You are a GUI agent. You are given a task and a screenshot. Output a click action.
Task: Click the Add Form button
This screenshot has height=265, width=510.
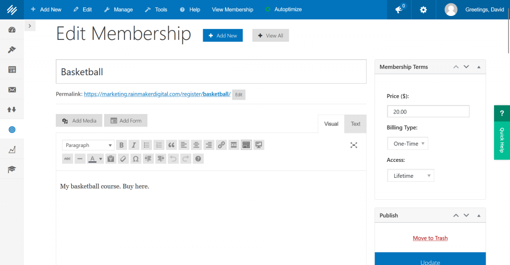click(126, 121)
